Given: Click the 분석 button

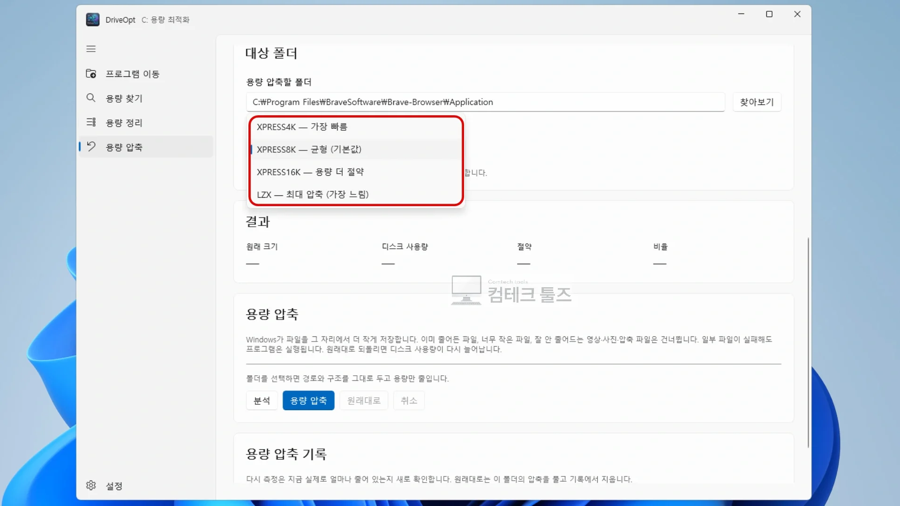Looking at the screenshot, I should [x=262, y=401].
